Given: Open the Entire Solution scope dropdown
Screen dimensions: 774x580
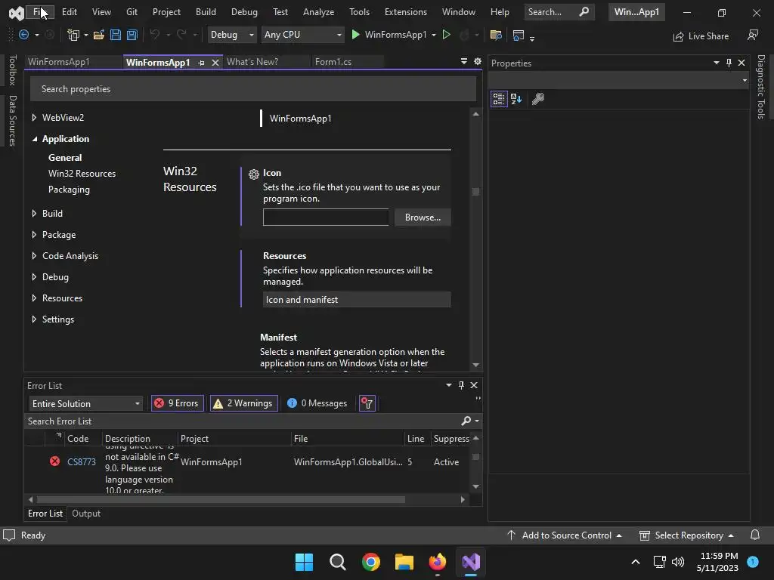Looking at the screenshot, I should coord(86,403).
